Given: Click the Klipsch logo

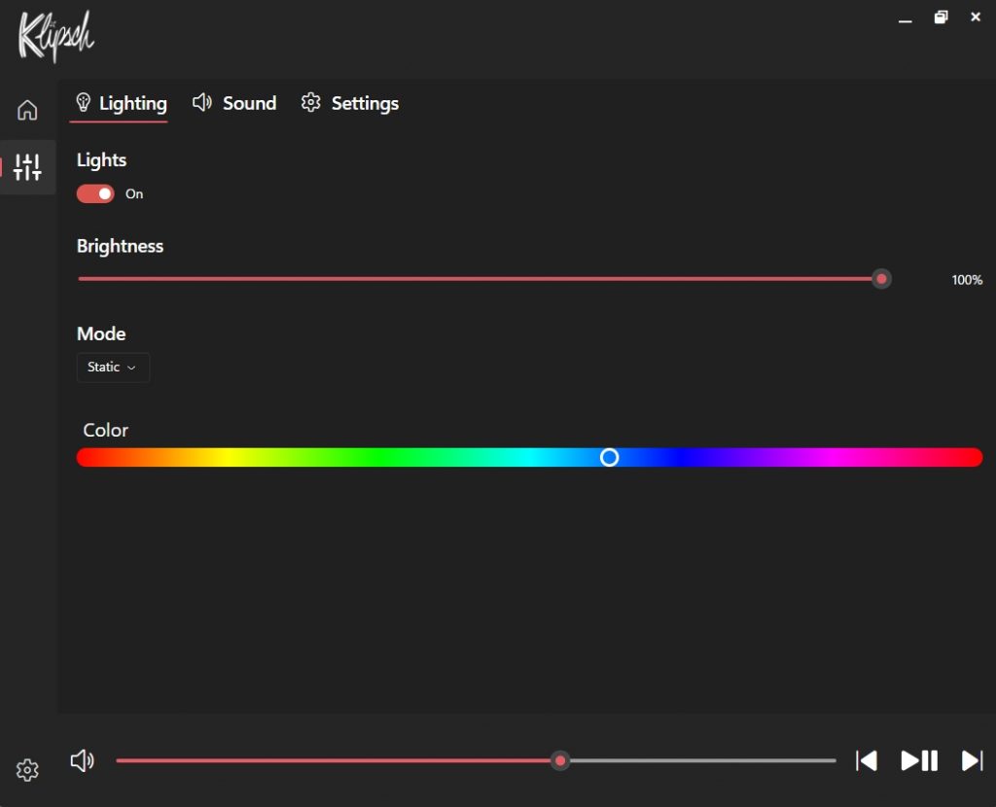Looking at the screenshot, I should [55, 36].
